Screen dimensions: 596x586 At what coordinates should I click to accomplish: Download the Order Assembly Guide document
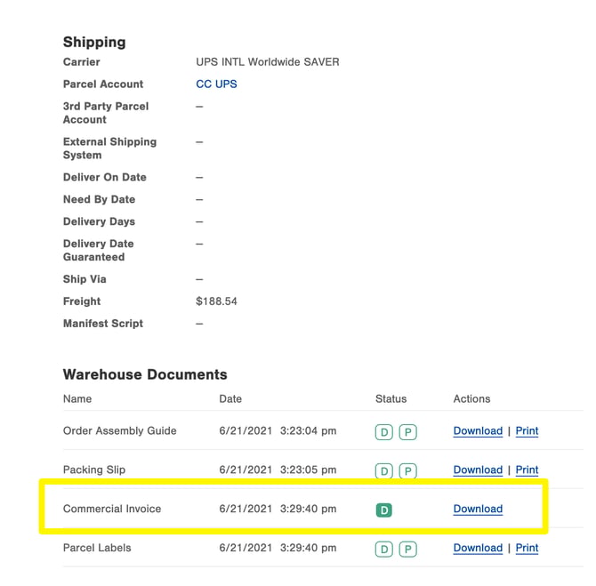478,431
